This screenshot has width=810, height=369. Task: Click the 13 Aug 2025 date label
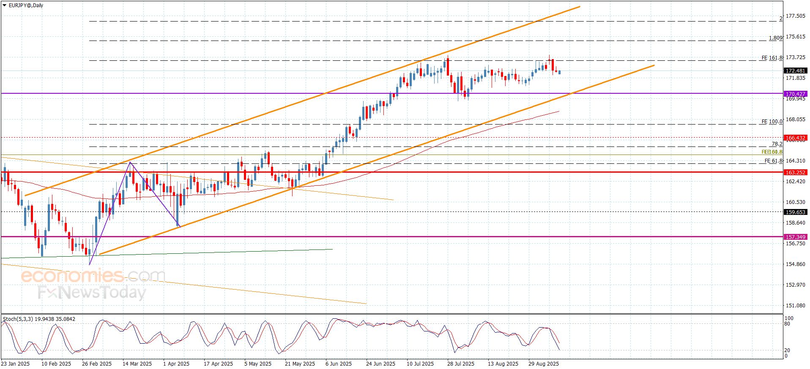point(503,364)
